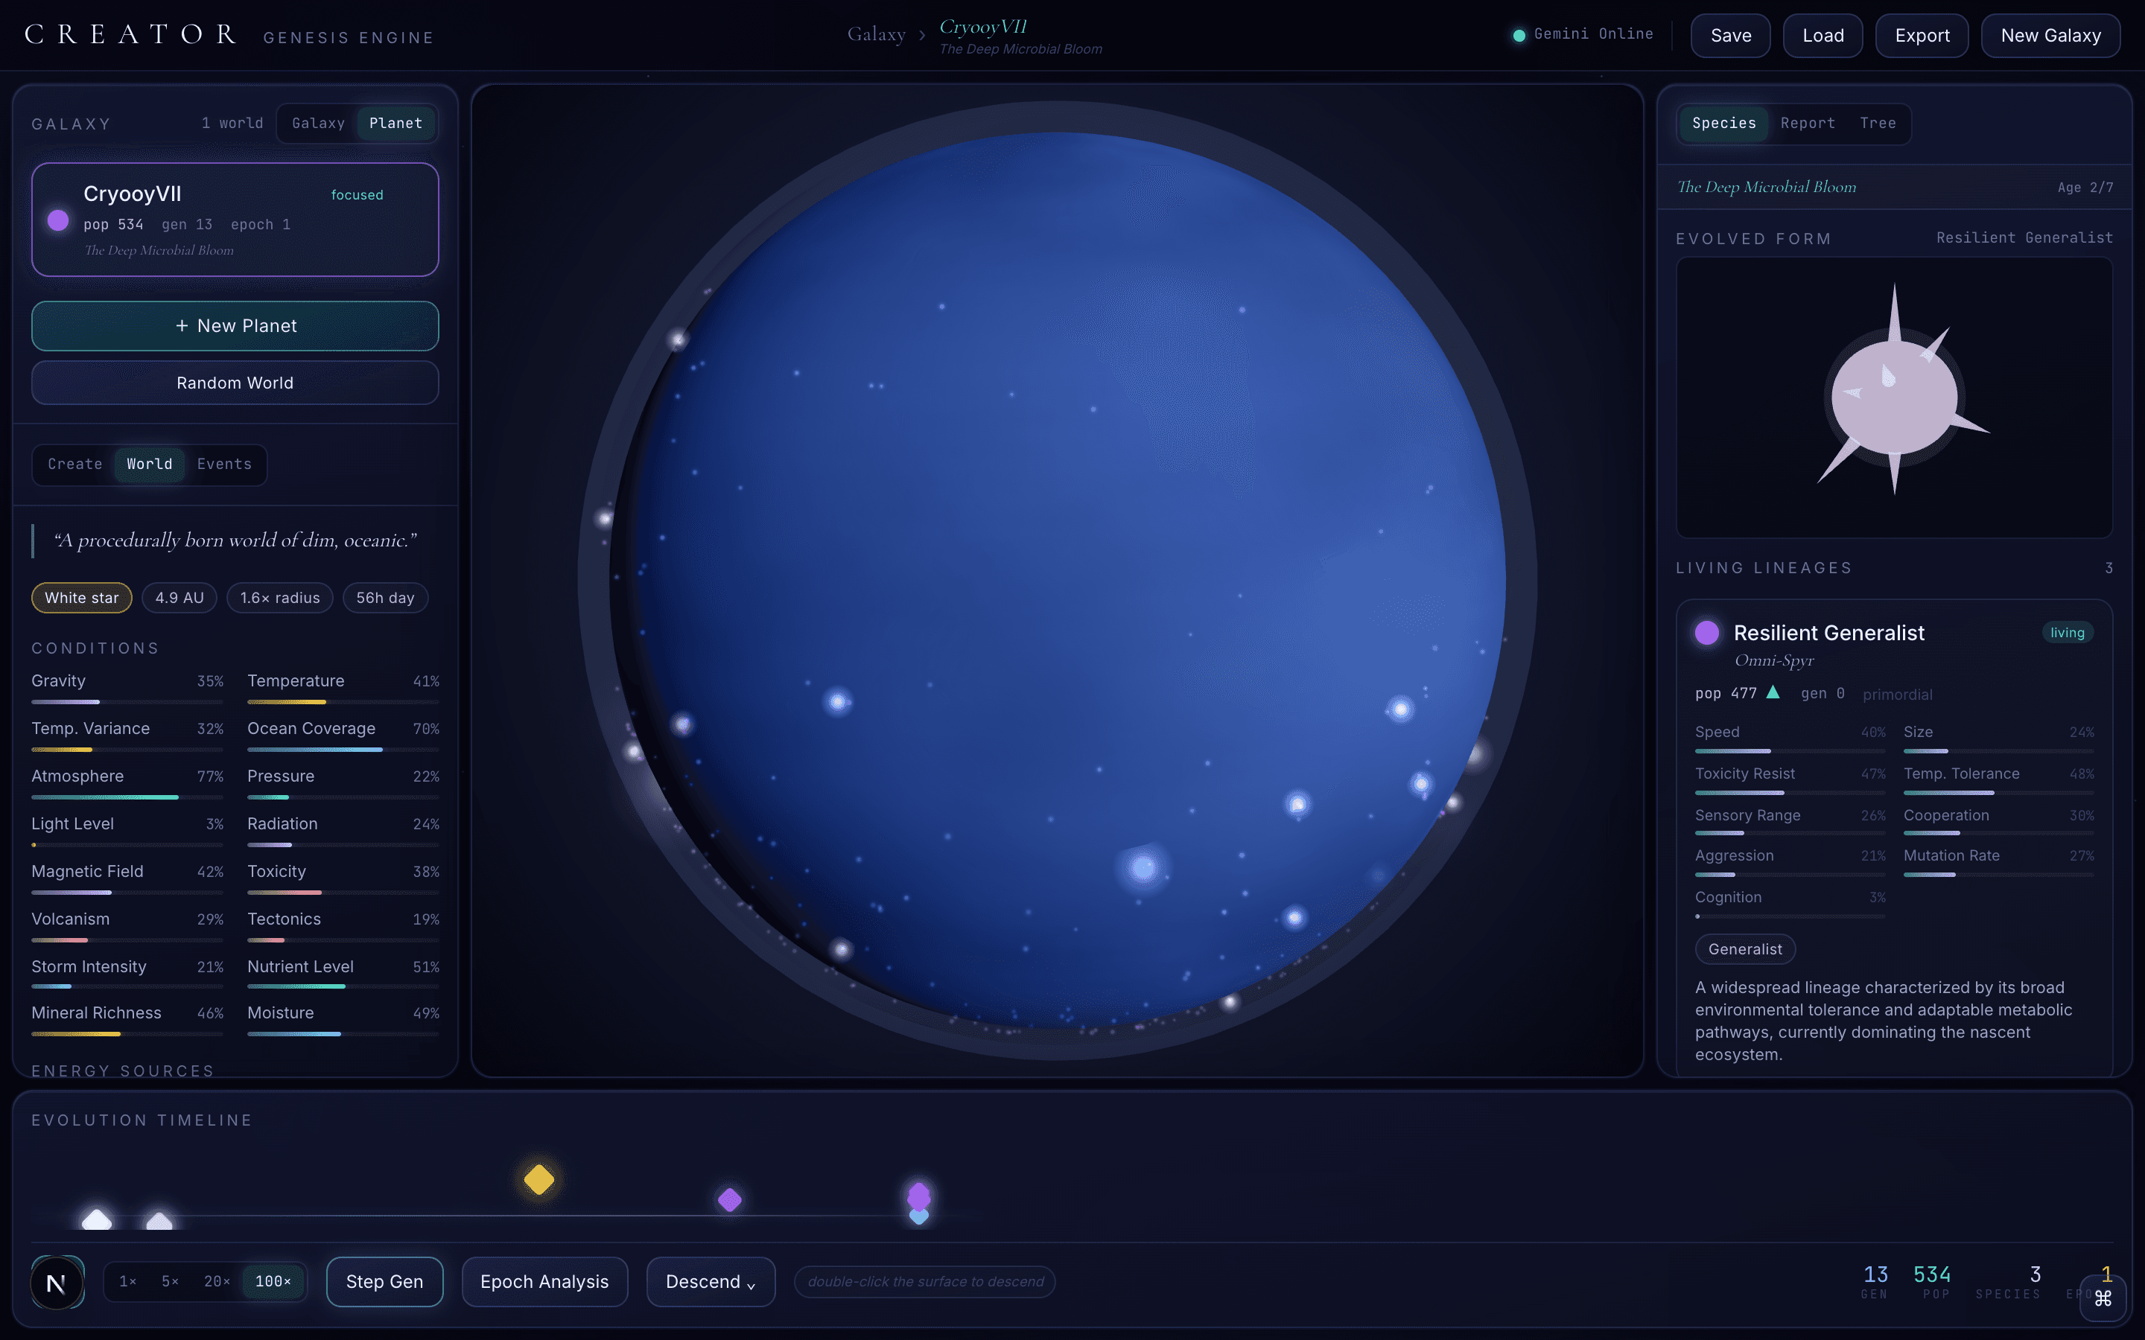The height and width of the screenshot is (1340, 2145).
Task: Select the first white diamond timeline marker
Action: [x=97, y=1219]
